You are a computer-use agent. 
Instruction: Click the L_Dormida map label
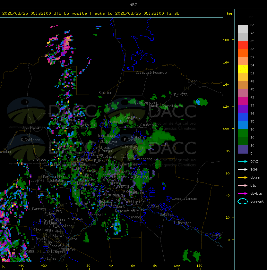pyautogui.click(x=183, y=223)
